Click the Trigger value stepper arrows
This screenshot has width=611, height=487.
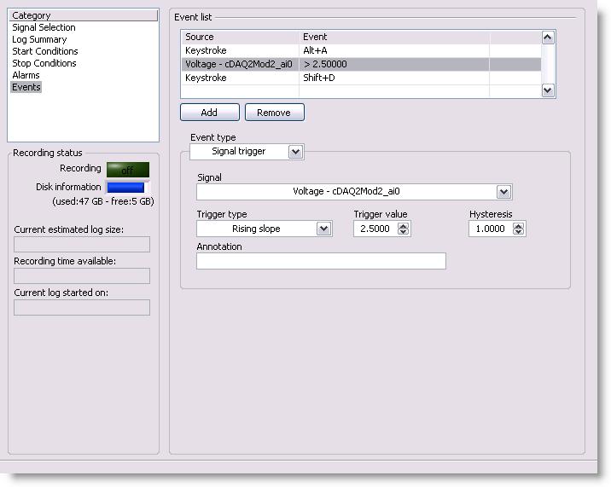404,229
